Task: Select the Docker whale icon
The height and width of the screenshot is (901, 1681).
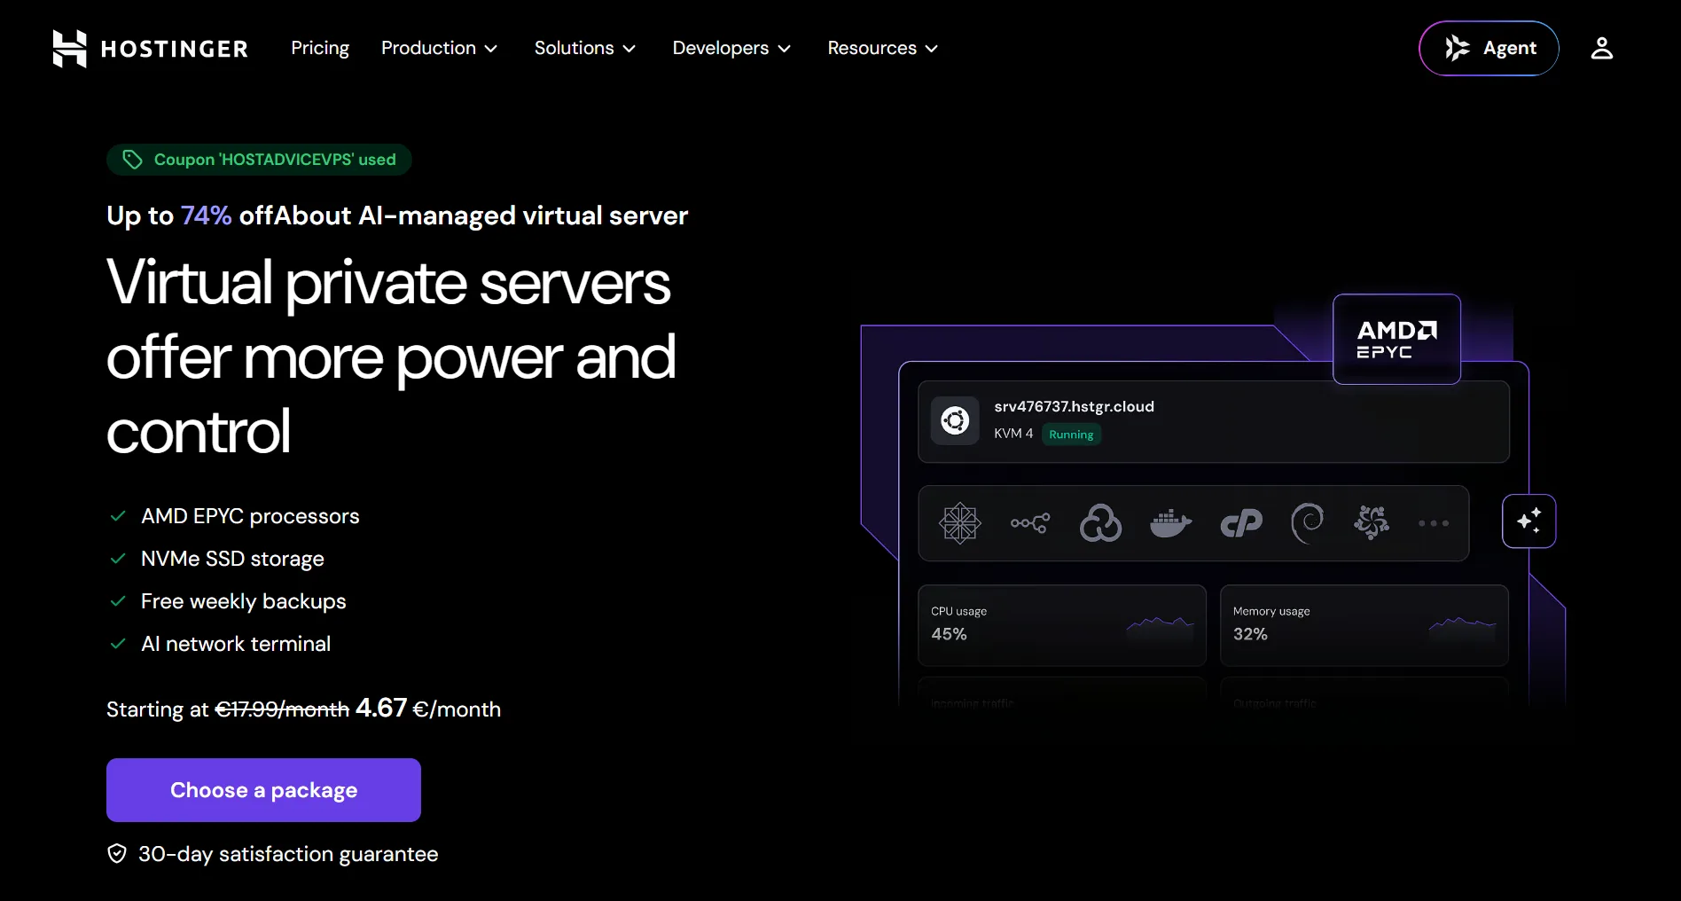Action: tap(1170, 523)
